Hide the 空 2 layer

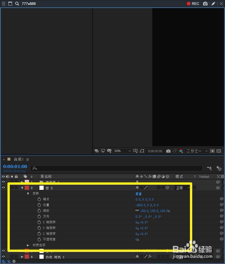[x=3, y=188]
